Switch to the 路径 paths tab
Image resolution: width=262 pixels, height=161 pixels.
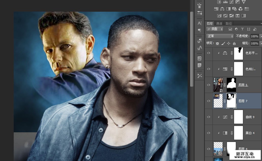(x=228, y=24)
